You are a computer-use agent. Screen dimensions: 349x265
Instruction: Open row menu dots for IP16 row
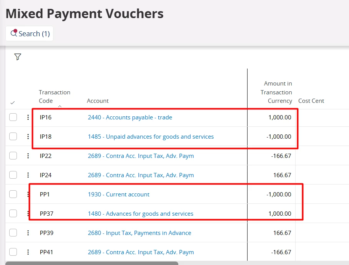coord(28,117)
